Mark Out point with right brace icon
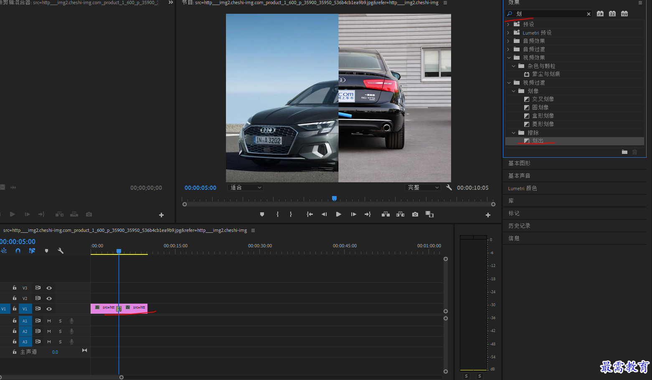 (291, 214)
